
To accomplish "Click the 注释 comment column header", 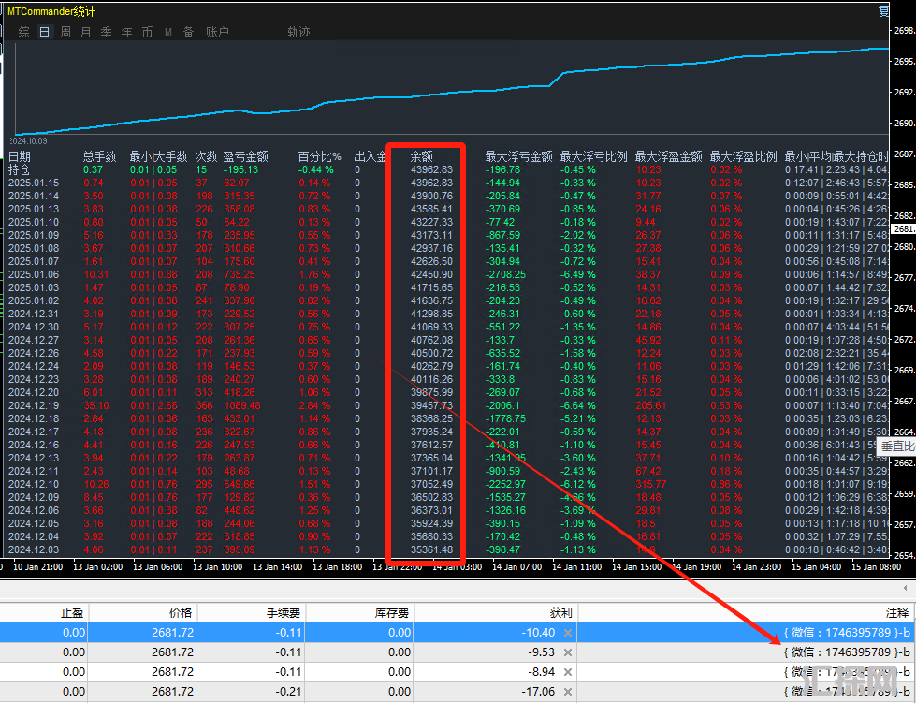I will [896, 612].
